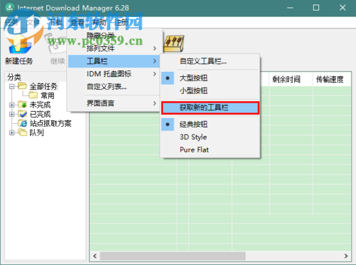Open the 任务 menu
Image resolution: width=356 pixels, height=265 pixels.
[x=11, y=23]
